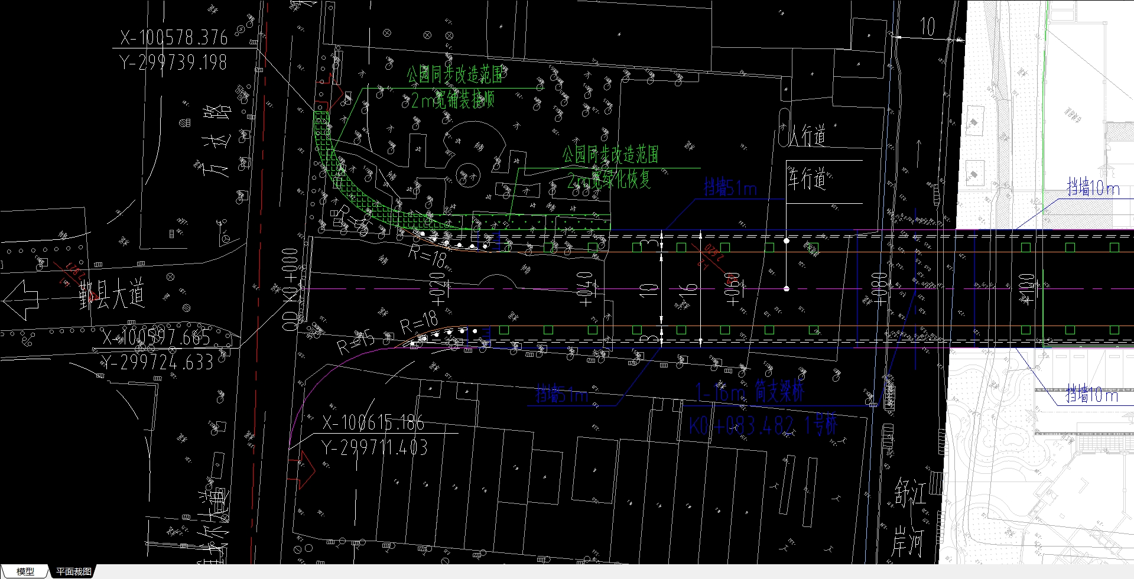Select the Y-299739.198 coordinate text
Screen dimensions: 1134x579
point(174,61)
